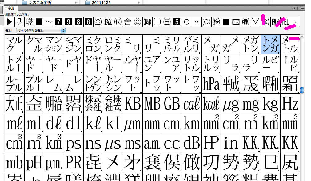Choose the HP glyph cell
Viewport: 311px width, 181px height.
(x=211, y=142)
